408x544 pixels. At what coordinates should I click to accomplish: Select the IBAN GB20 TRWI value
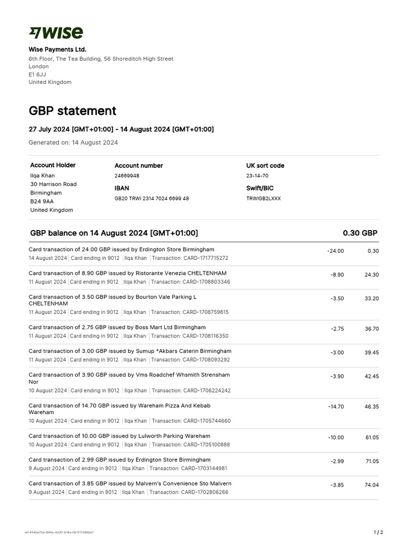click(x=151, y=199)
